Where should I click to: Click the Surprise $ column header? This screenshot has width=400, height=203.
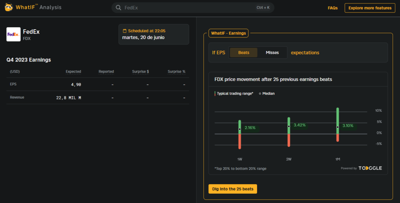pos(140,71)
